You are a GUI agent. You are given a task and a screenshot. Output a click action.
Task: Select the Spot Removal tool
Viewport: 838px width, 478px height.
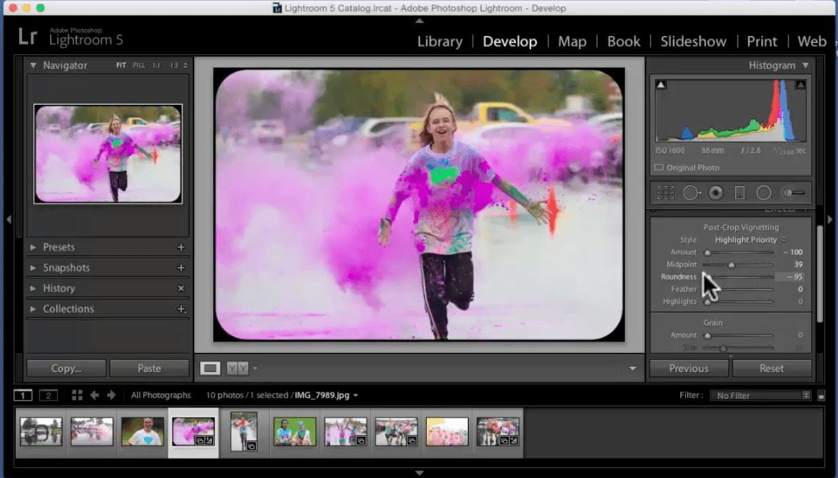point(692,194)
